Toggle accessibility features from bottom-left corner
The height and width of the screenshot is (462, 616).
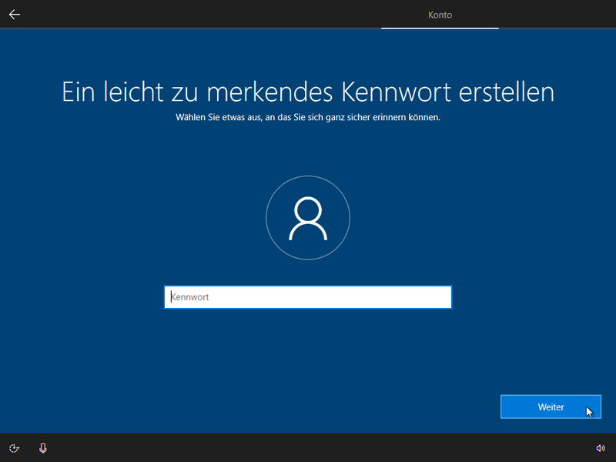click(14, 447)
